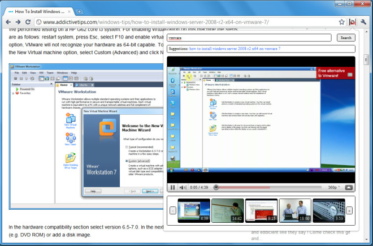Open the Chrome wrench menu

tap(363, 22)
